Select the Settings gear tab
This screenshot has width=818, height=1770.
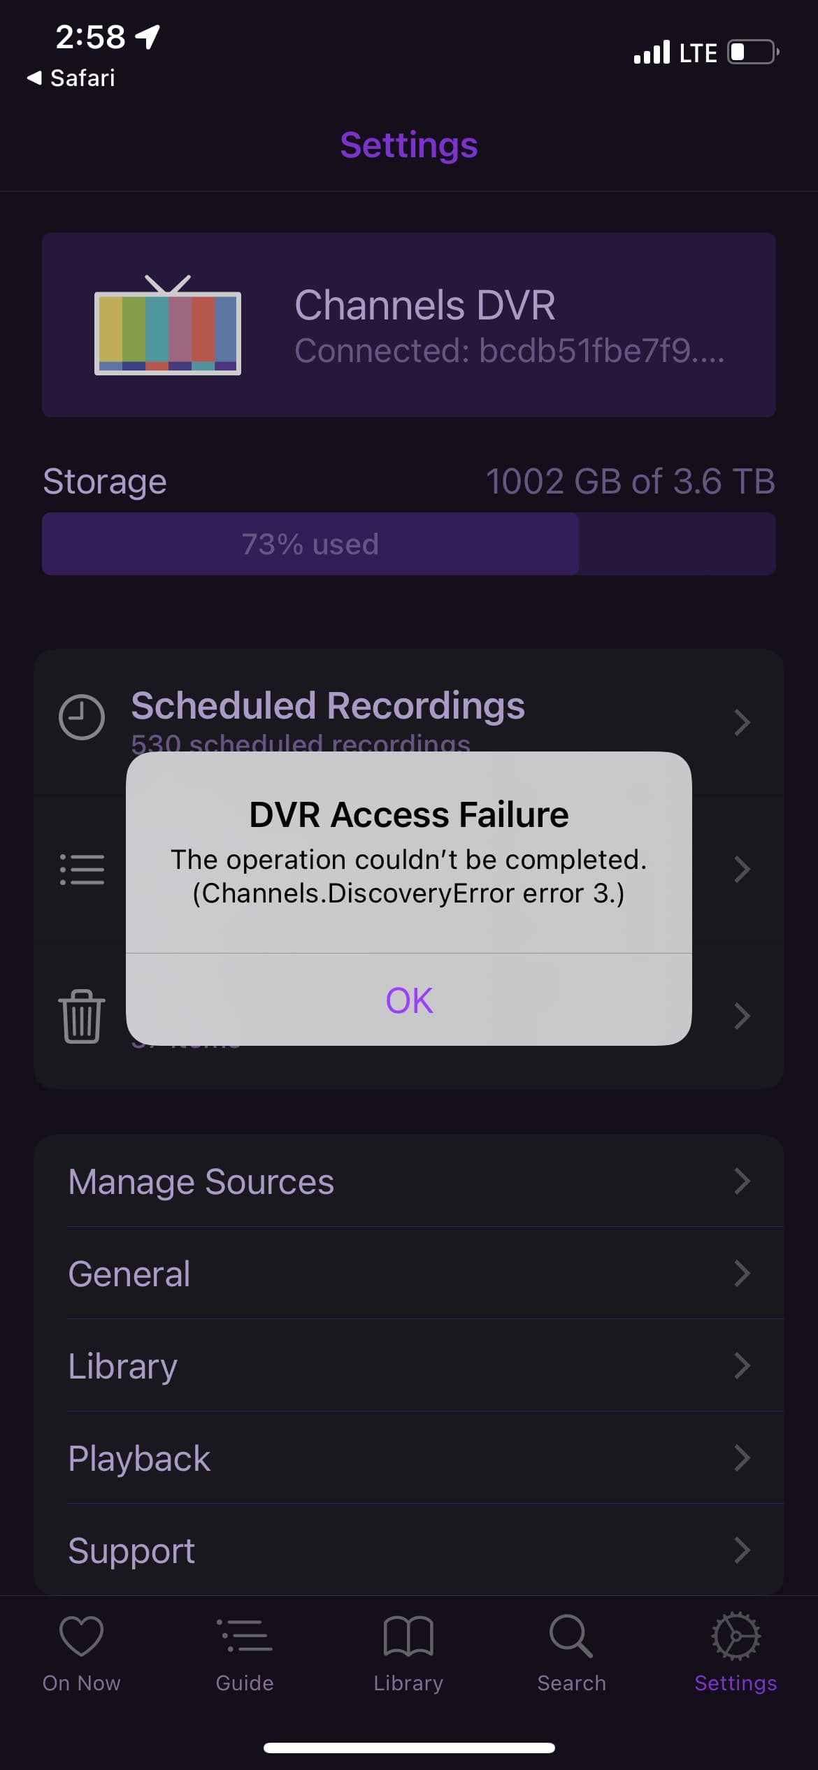point(736,1653)
